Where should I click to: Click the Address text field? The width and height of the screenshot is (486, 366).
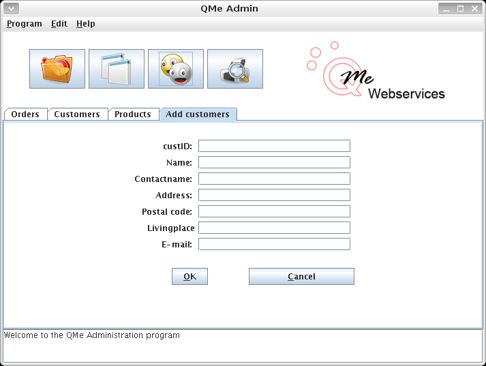[x=274, y=195]
